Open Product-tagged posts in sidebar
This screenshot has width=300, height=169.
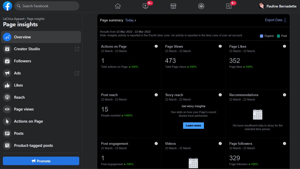[41, 146]
